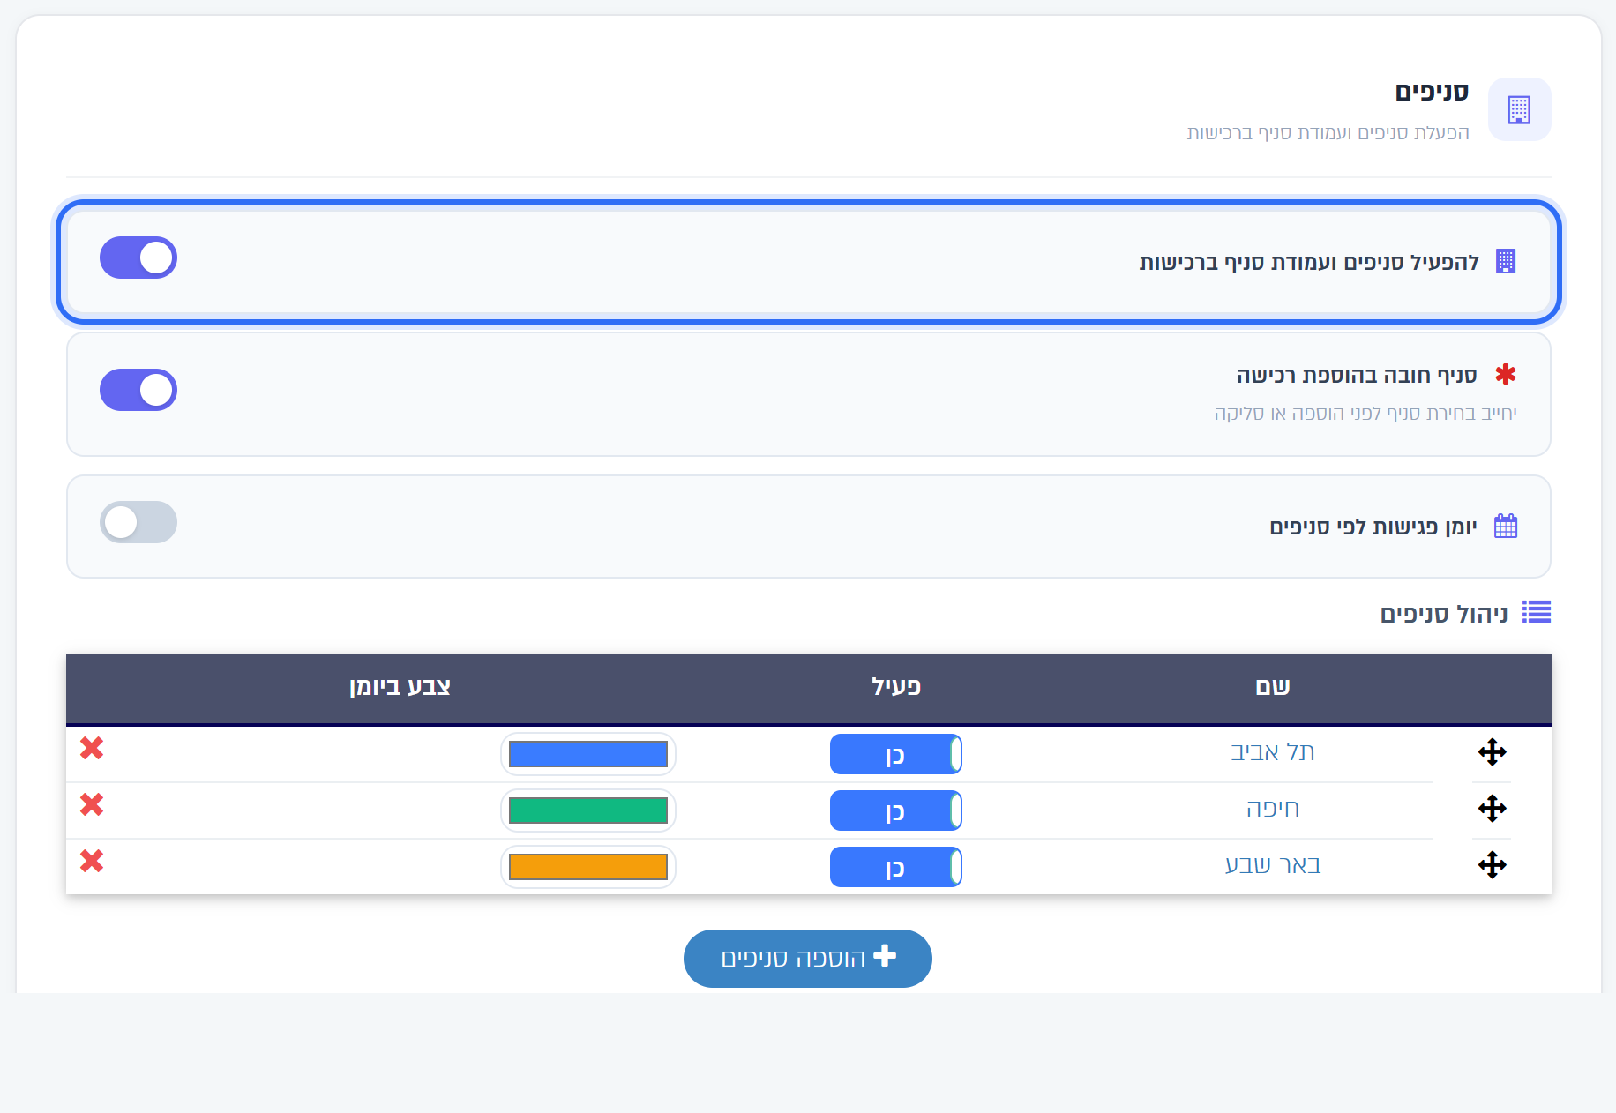Click the שם column header
Image resolution: width=1616 pixels, height=1113 pixels.
[x=1273, y=687]
